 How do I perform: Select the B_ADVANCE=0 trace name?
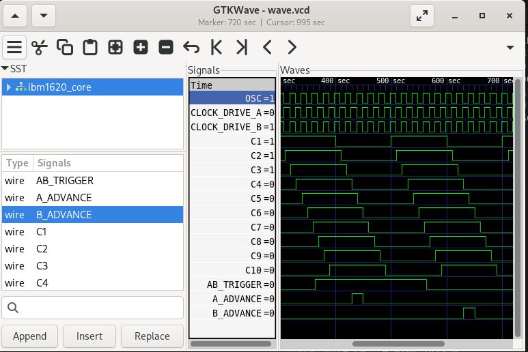tap(232, 313)
